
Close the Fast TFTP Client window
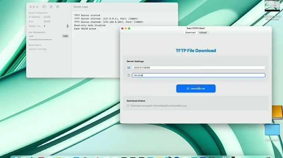coord(122,29)
